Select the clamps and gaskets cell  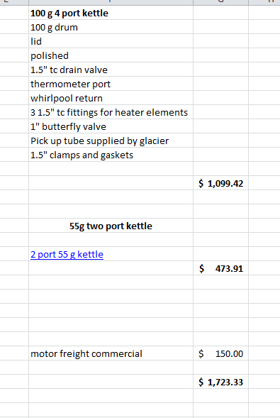[x=111, y=155]
